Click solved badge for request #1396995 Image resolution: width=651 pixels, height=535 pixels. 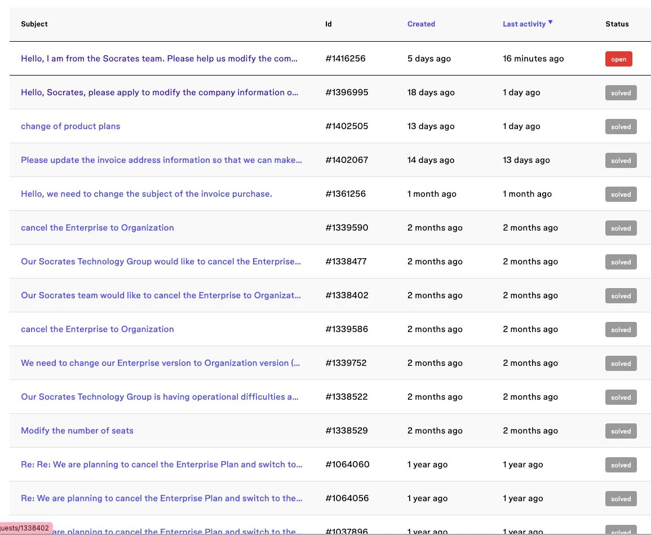point(621,93)
